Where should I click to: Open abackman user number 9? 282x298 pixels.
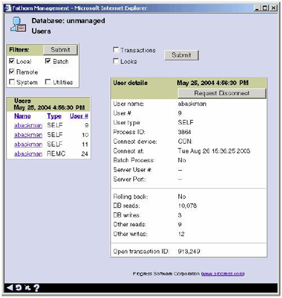click(x=28, y=125)
